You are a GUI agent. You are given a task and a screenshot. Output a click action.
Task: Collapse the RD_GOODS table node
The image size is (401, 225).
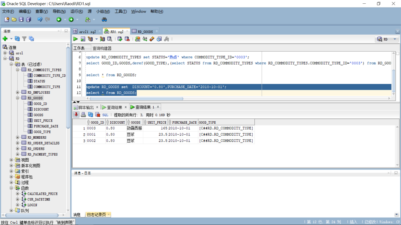click(18, 98)
